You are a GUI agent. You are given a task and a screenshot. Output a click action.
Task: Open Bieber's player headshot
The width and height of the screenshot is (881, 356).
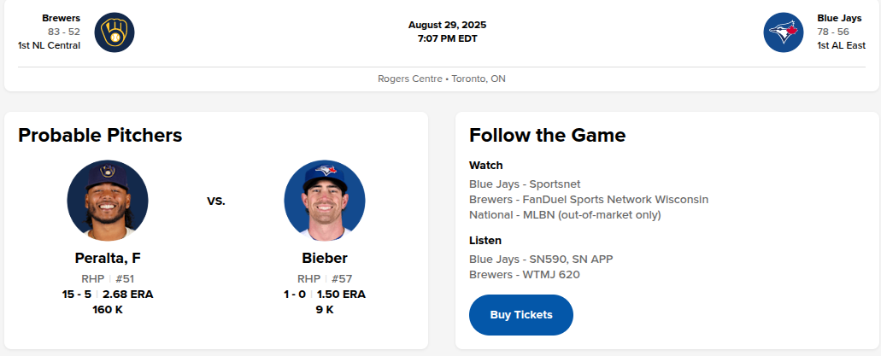[325, 201]
